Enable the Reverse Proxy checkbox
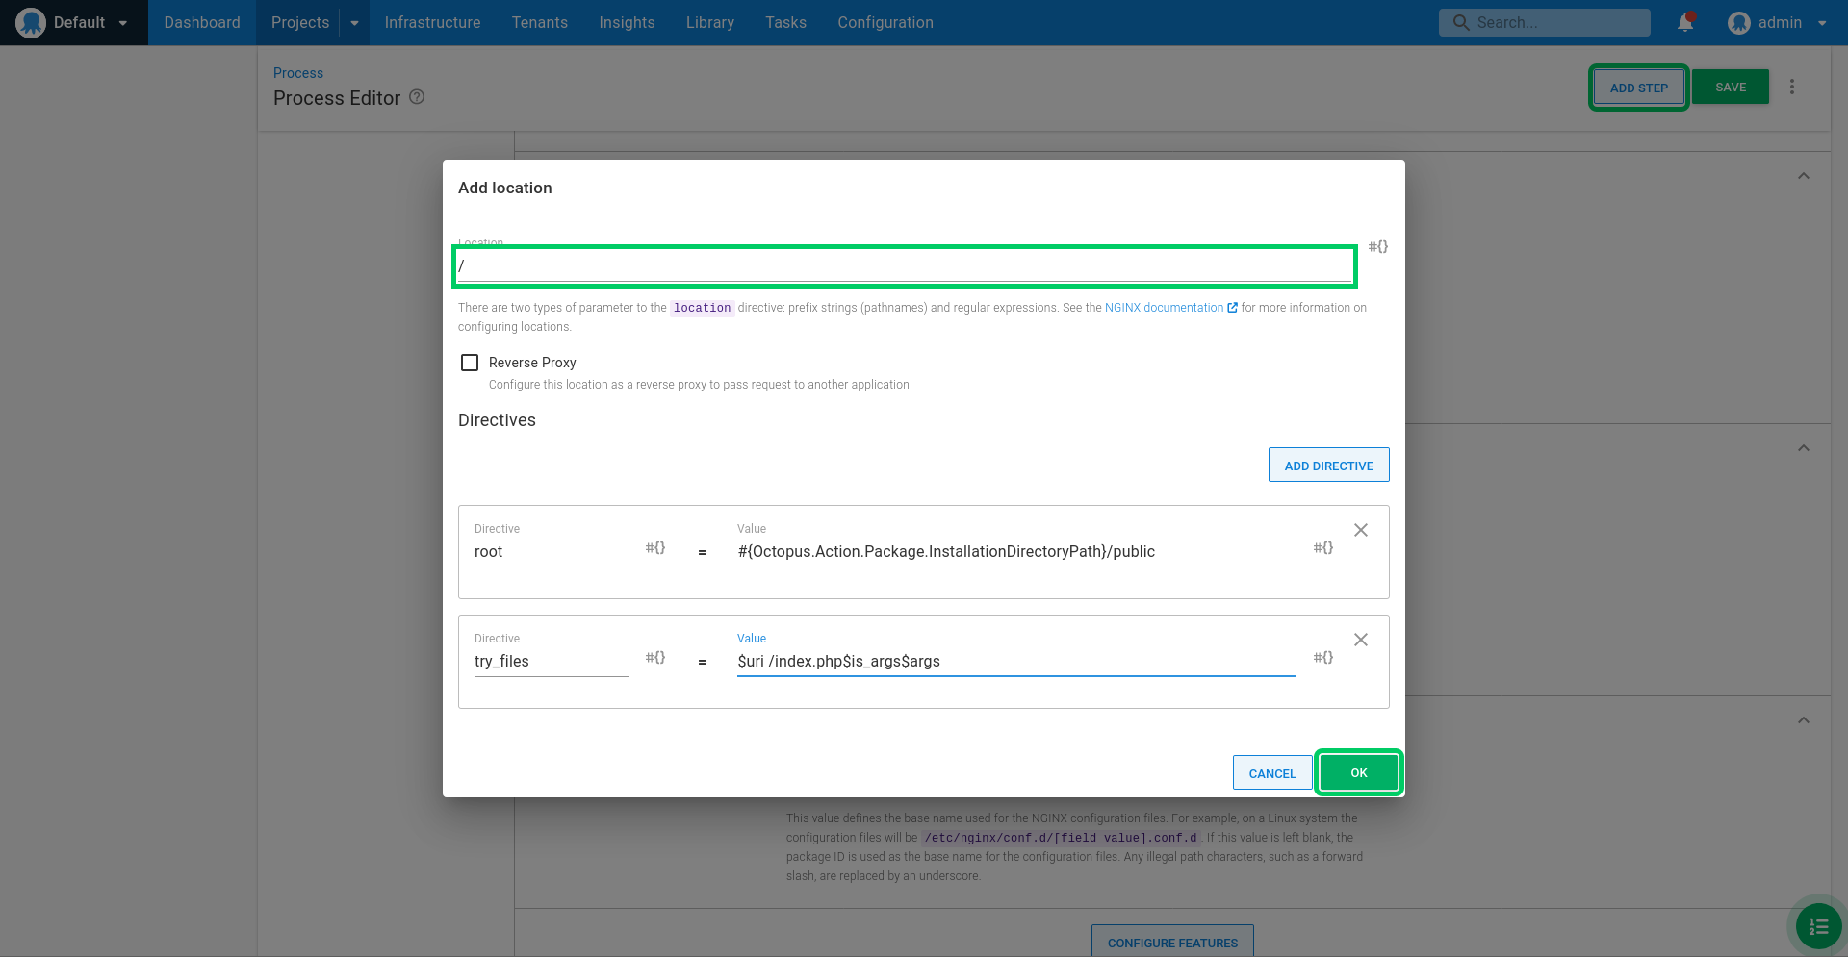The width and height of the screenshot is (1848, 957). (470, 363)
